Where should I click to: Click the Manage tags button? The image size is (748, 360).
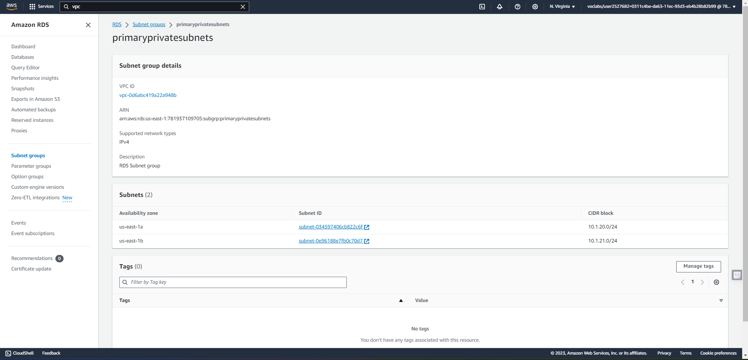pyautogui.click(x=698, y=267)
